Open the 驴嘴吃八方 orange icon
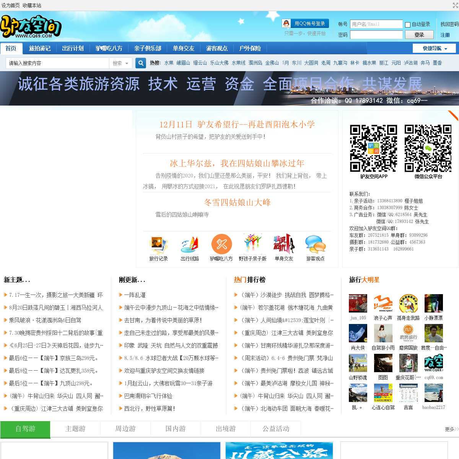 click(x=221, y=244)
